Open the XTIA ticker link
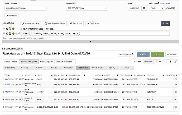Image resolution: width=182 pixels, height=115 pixels. [7, 107]
